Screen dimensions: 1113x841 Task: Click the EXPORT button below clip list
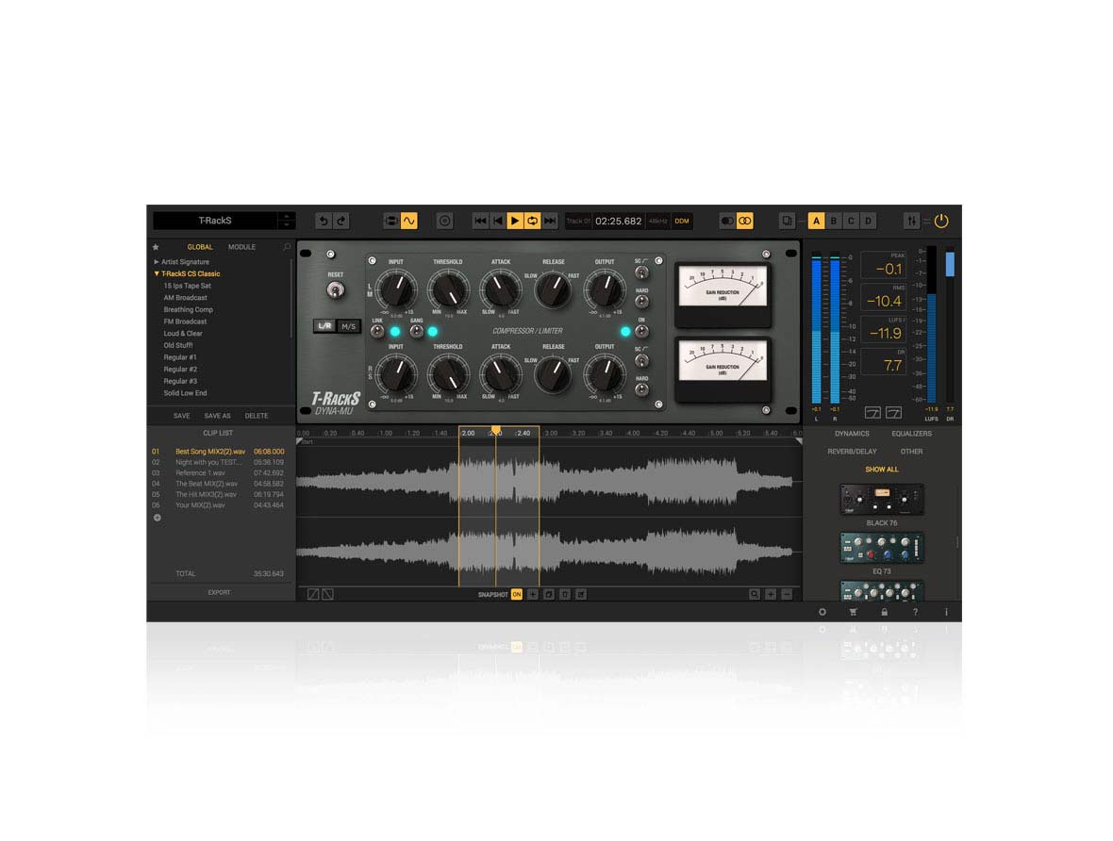coord(219,592)
